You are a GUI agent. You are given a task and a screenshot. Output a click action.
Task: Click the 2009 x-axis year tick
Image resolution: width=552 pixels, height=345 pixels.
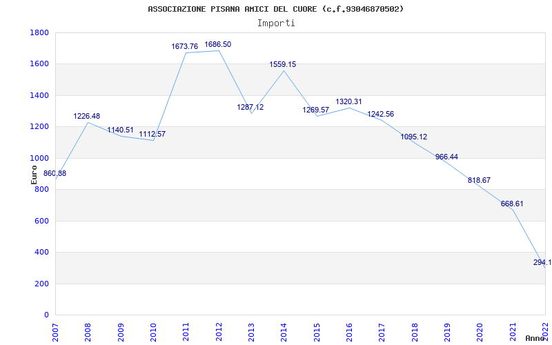121,332
